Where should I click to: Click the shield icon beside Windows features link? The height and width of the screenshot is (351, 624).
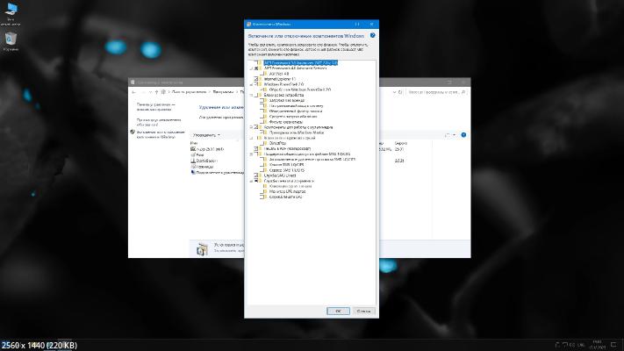click(x=133, y=132)
